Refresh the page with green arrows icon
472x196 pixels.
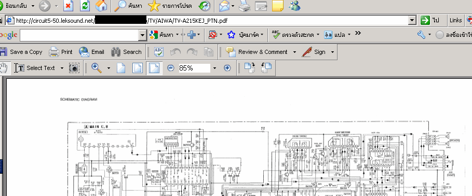(x=85, y=6)
